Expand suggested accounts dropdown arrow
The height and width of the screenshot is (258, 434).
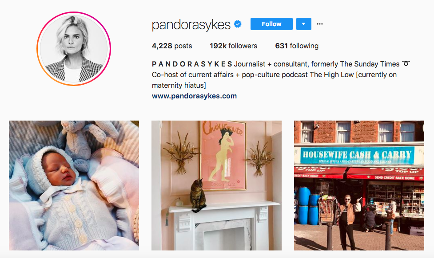304,24
